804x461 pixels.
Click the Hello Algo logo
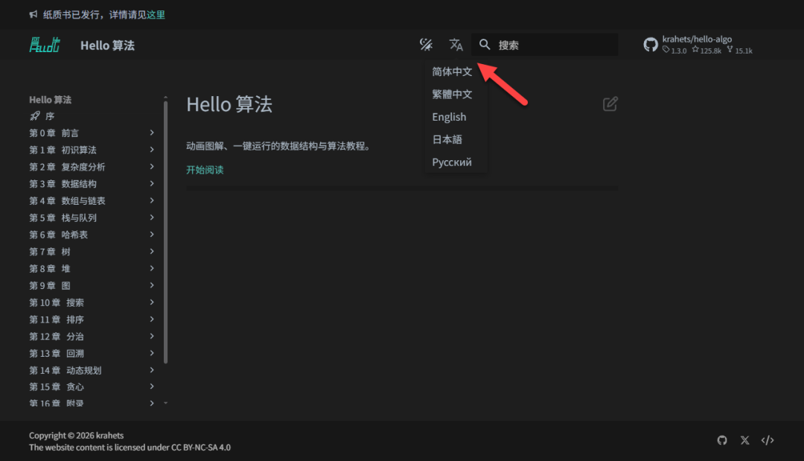[x=45, y=45]
